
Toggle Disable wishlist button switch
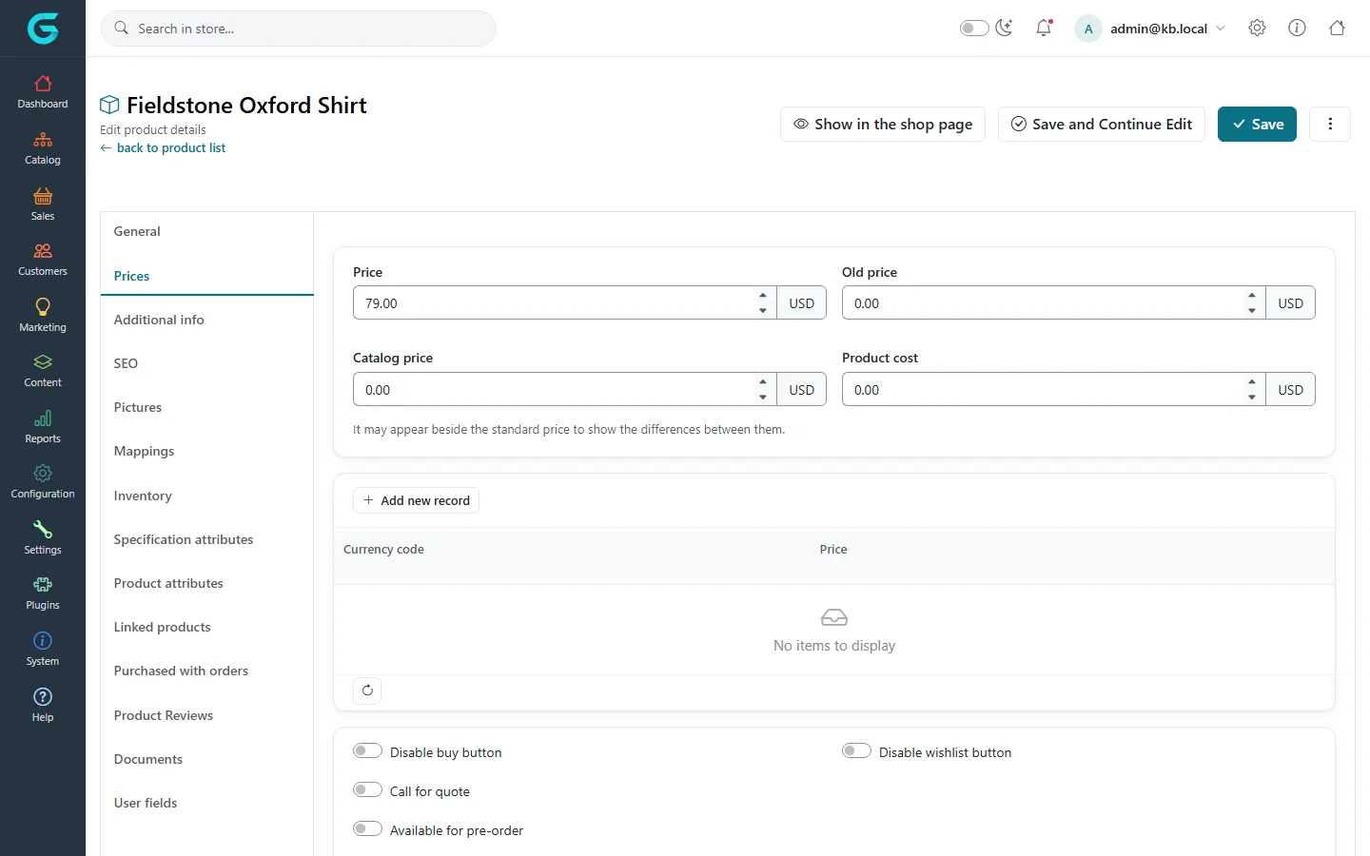tap(856, 751)
